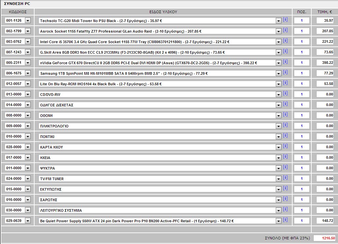
Task: Show info for G.Skill Ares 8GB RAM
Action: (285, 51)
